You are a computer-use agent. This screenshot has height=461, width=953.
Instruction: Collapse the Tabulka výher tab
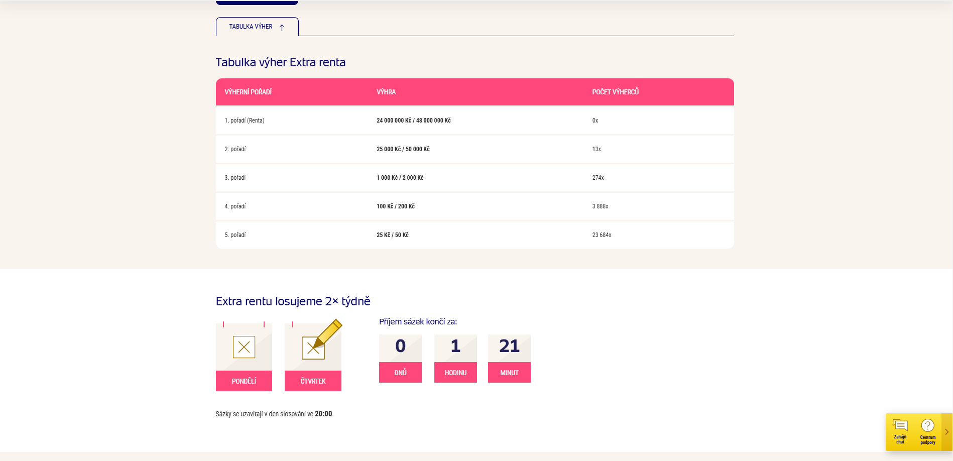point(257,27)
